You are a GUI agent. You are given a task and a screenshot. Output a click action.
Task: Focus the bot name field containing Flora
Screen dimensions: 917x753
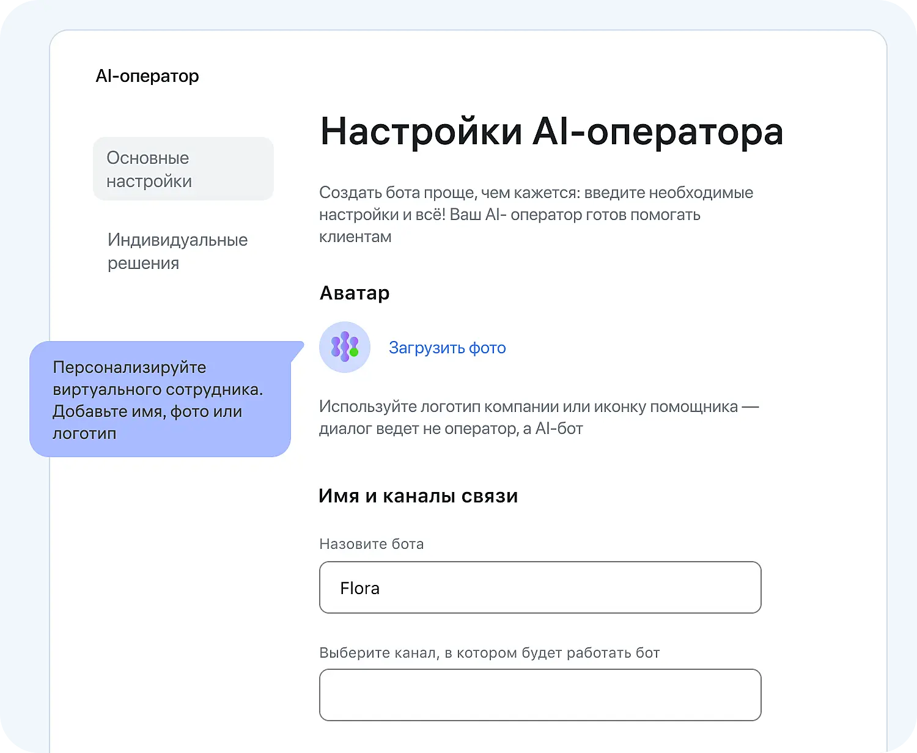(540, 587)
